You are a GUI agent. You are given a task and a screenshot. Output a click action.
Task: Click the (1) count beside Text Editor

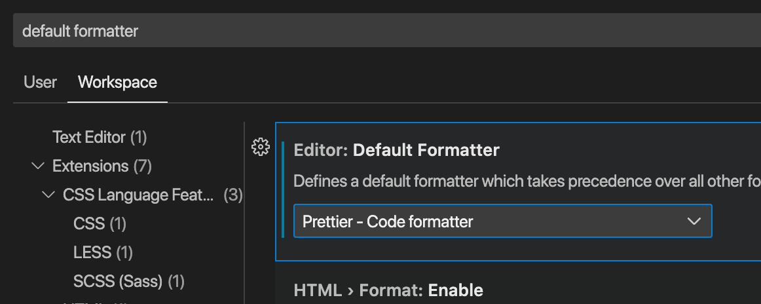[138, 138]
